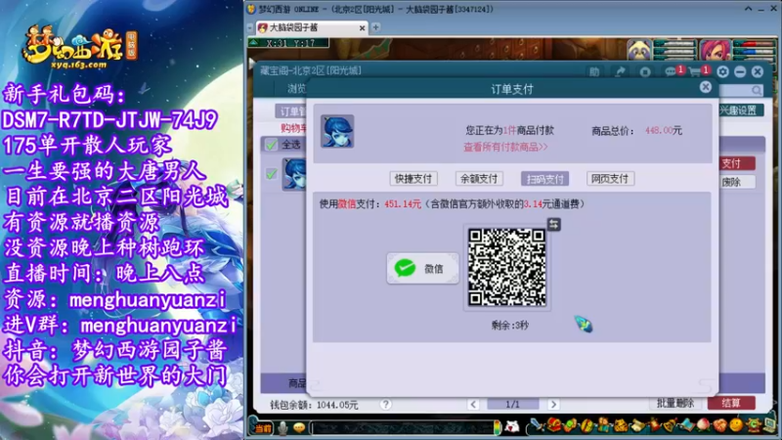The width and height of the screenshot is (782, 440).
Task: Click the 助 assistant icon in 藏宝阁 header
Action: [594, 71]
